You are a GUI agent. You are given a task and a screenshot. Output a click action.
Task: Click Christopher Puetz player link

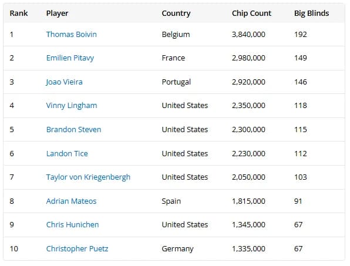point(78,248)
